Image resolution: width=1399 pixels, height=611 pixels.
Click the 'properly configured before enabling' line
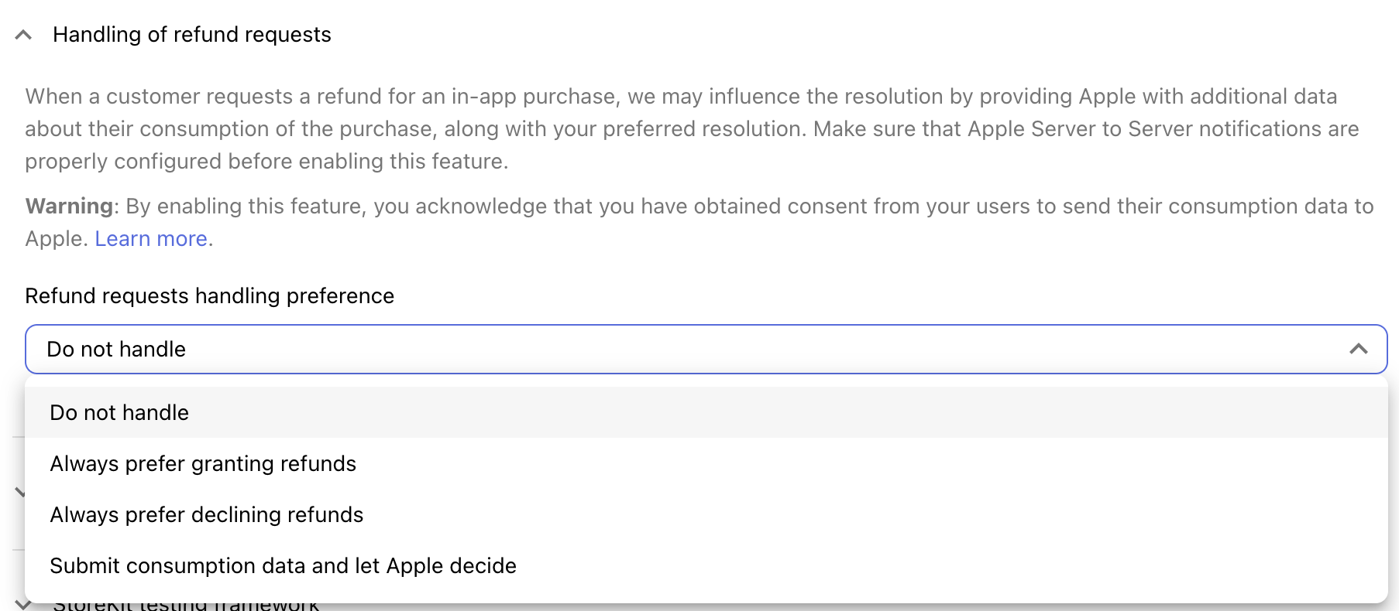pos(266,161)
